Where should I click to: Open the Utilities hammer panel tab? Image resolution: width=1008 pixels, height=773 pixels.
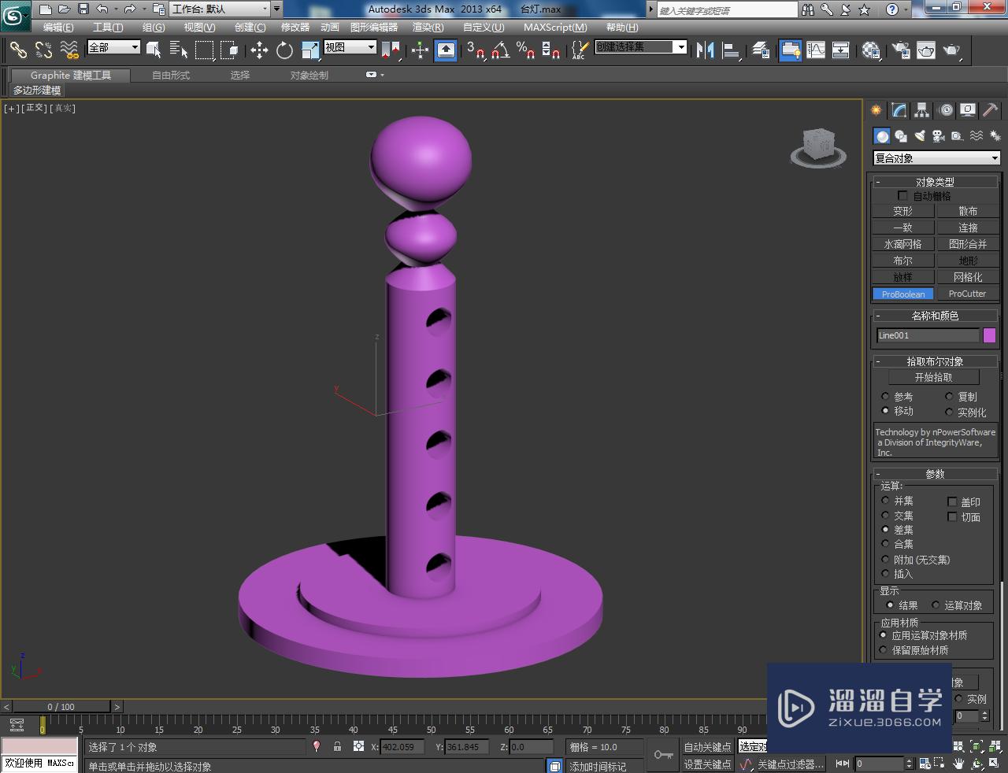(x=991, y=110)
